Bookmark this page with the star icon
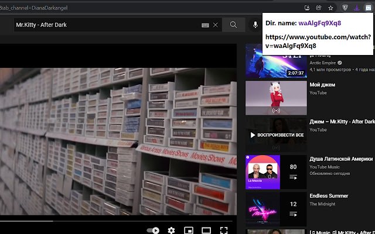The height and width of the screenshot is (234, 375). click(x=330, y=8)
